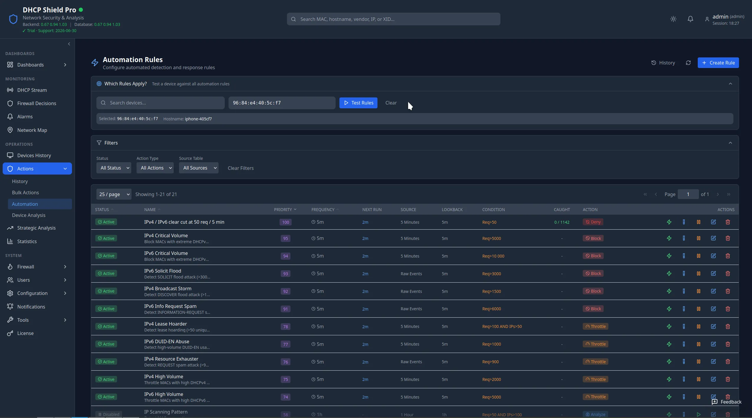This screenshot has height=418, width=752.
Task: Open the notifications bell in header
Action: (690, 19)
